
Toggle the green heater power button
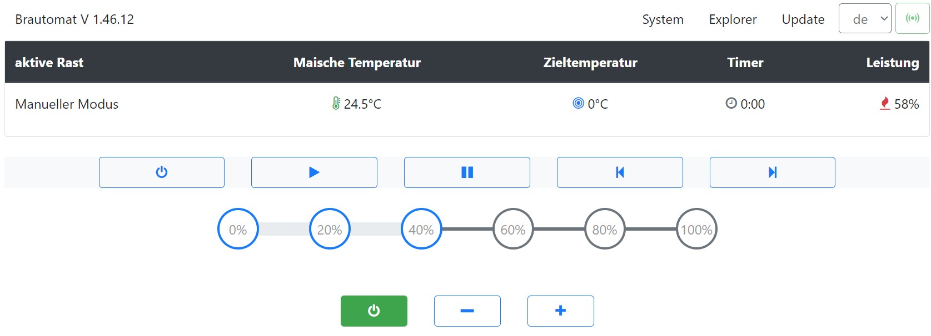pyautogui.click(x=374, y=311)
